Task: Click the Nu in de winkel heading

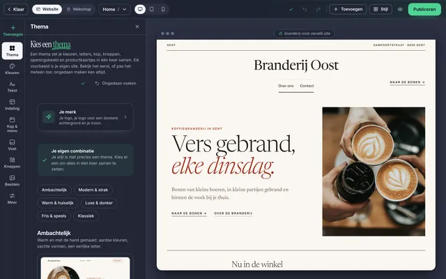Action: [x=257, y=264]
